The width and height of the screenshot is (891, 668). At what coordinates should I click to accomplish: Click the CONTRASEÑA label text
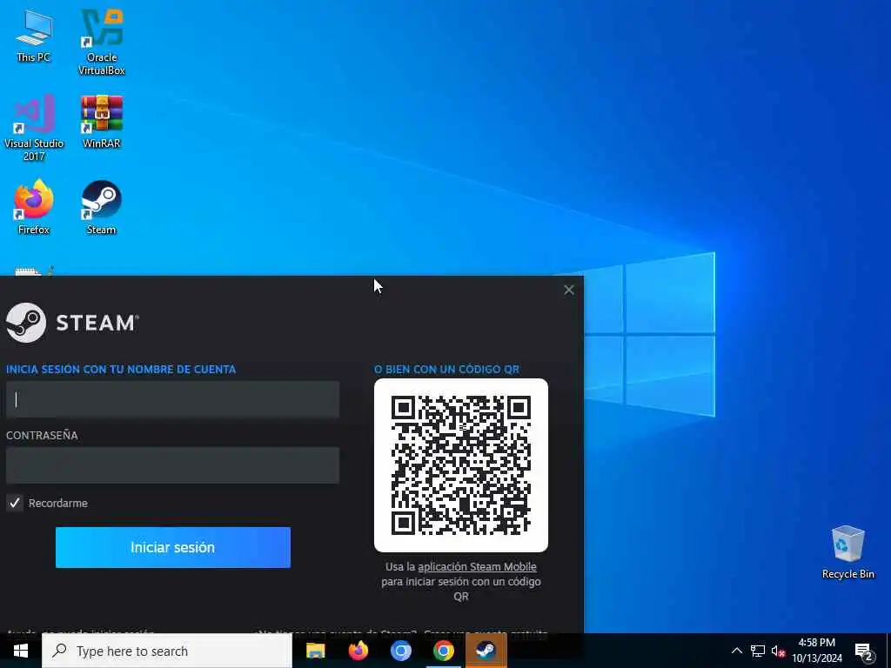(x=42, y=435)
